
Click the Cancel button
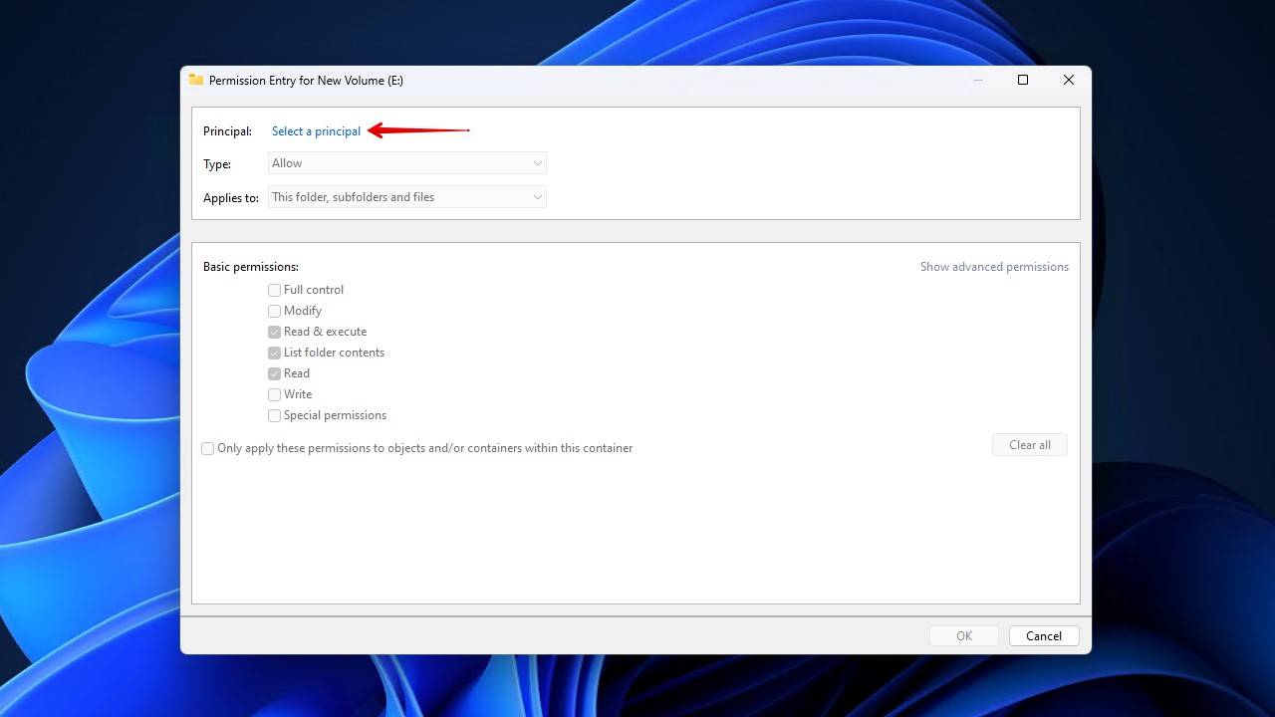(x=1043, y=635)
